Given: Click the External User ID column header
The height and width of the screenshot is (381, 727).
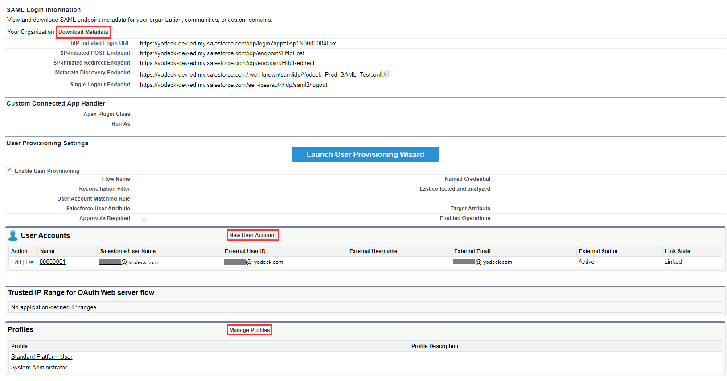Looking at the screenshot, I should [245, 251].
